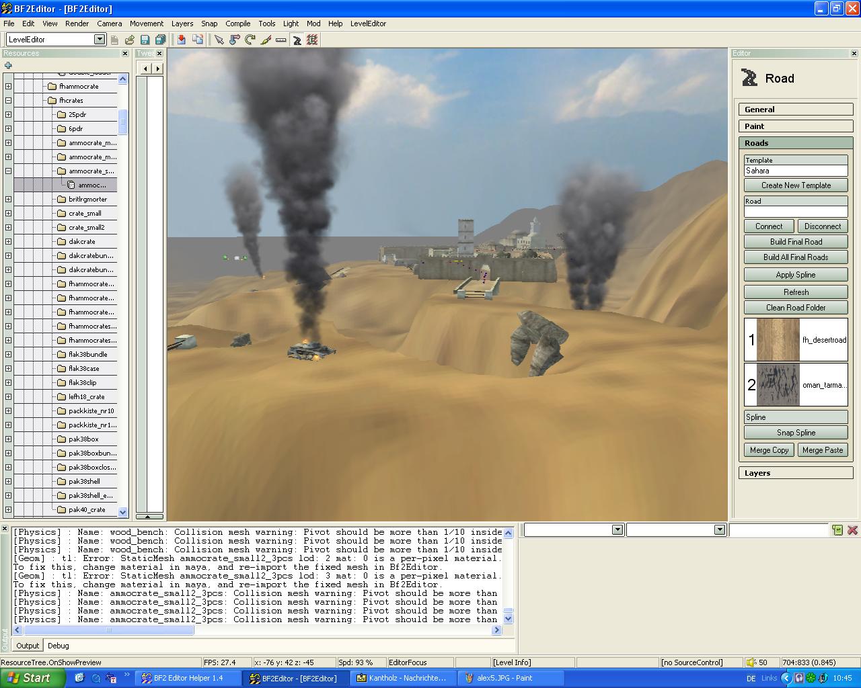Click the Disconnect button
Image resolution: width=861 pixels, height=688 pixels.
[x=823, y=226]
